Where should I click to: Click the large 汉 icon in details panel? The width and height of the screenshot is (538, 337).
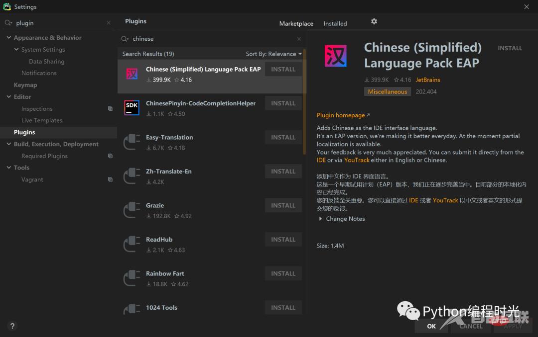click(x=335, y=56)
